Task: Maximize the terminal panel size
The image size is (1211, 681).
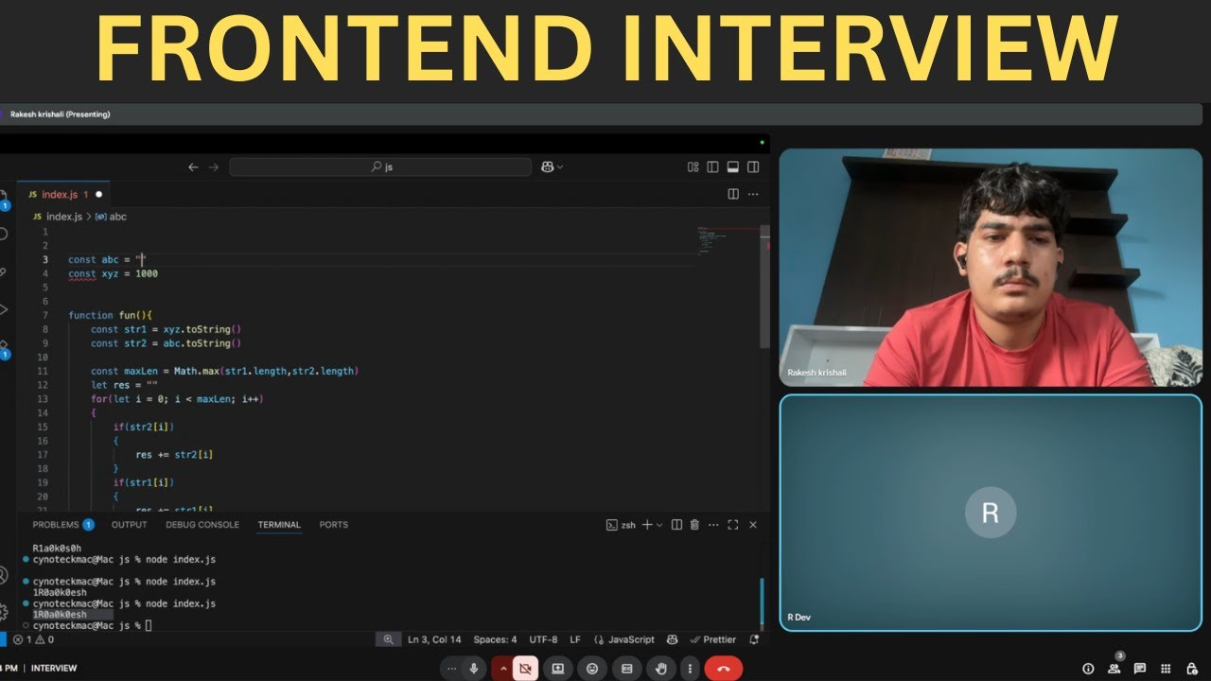Action: (x=733, y=524)
